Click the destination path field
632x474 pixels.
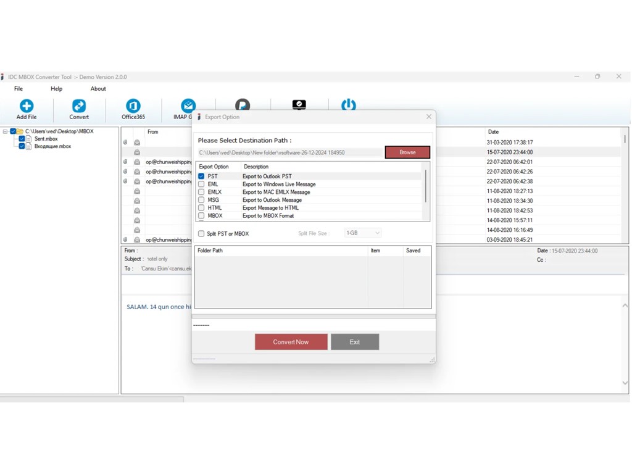289,153
